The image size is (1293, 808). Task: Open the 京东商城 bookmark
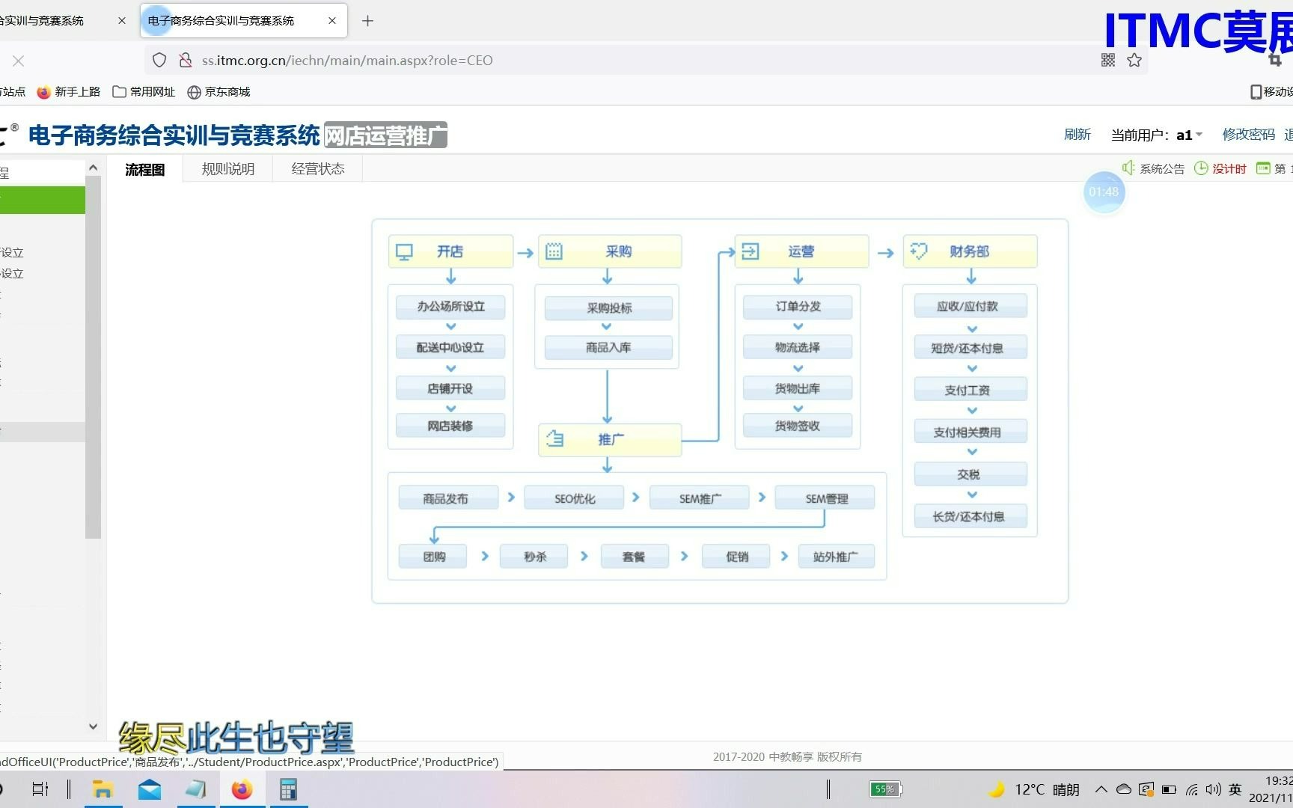click(218, 91)
